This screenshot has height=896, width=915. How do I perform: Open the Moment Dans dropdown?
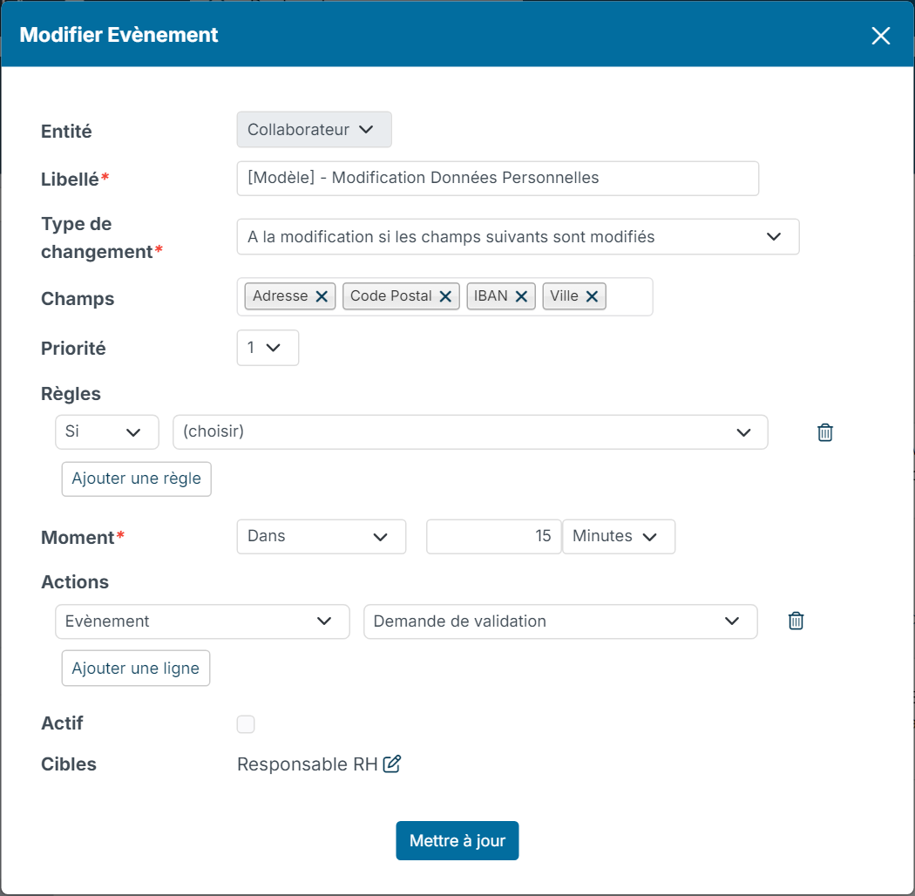click(321, 536)
